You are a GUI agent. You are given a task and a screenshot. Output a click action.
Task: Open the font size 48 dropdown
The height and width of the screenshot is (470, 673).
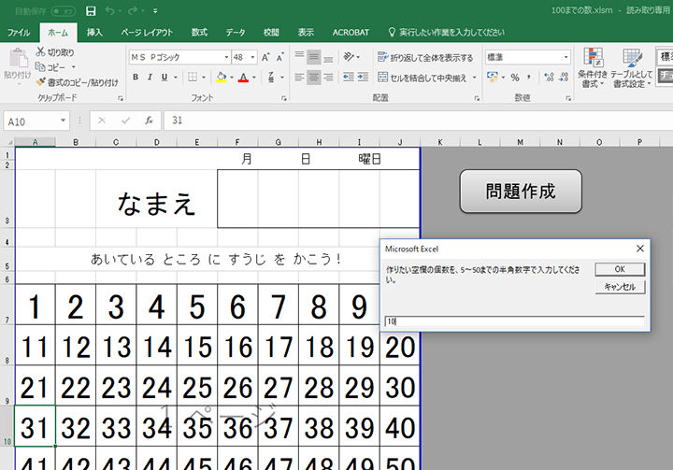[x=252, y=57]
